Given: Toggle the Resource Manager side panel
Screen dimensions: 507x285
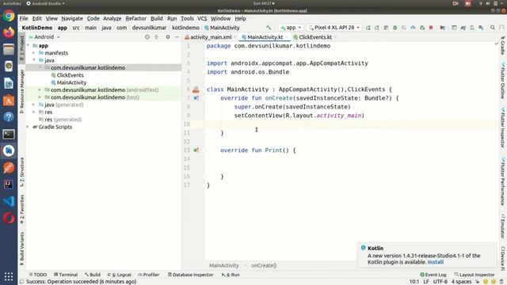Looking at the screenshot, I should (x=22, y=91).
